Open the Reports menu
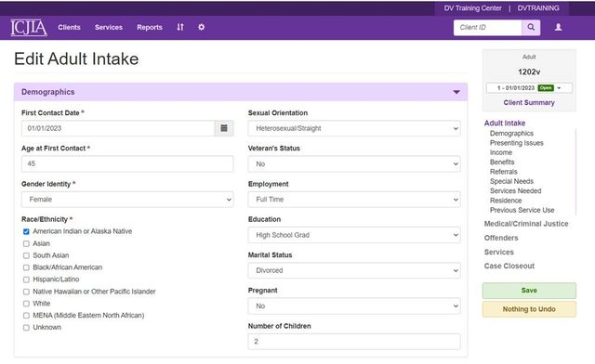The width and height of the screenshot is (595, 364). point(150,27)
